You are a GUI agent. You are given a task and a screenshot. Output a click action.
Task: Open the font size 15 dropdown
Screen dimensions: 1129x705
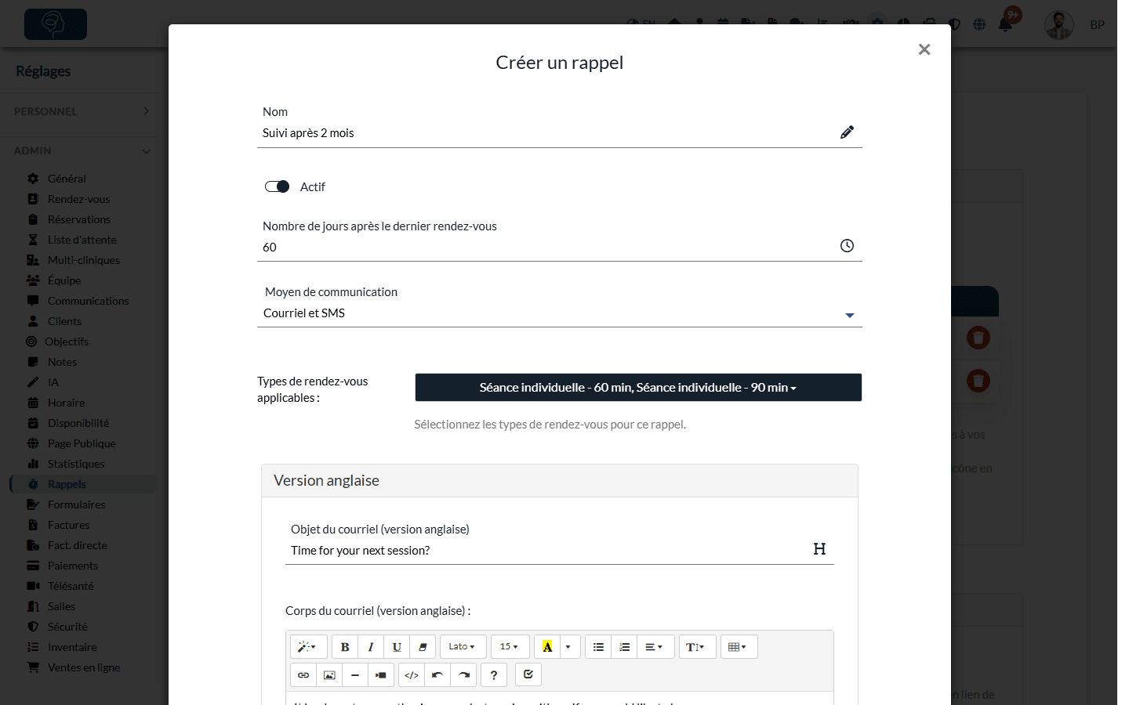coord(510,647)
